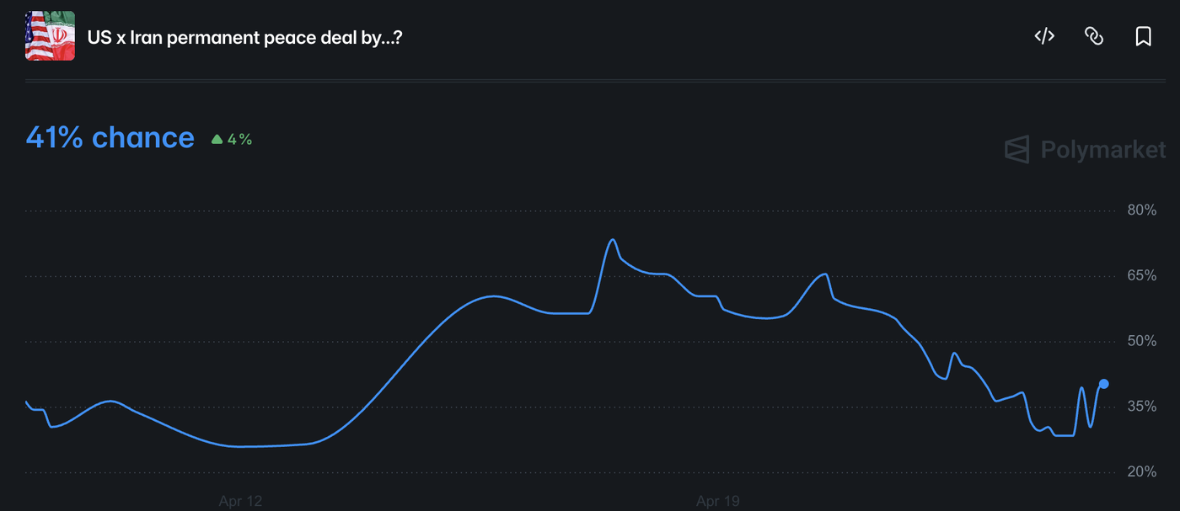Screen dimensions: 1180x511
Task: Click the Polymarket watermark text
Action: (1103, 150)
